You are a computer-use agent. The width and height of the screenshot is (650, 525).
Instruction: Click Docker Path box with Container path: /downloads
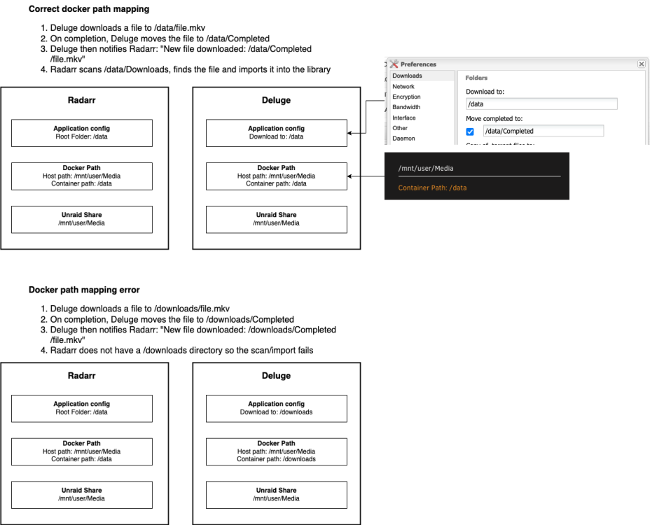(x=277, y=451)
